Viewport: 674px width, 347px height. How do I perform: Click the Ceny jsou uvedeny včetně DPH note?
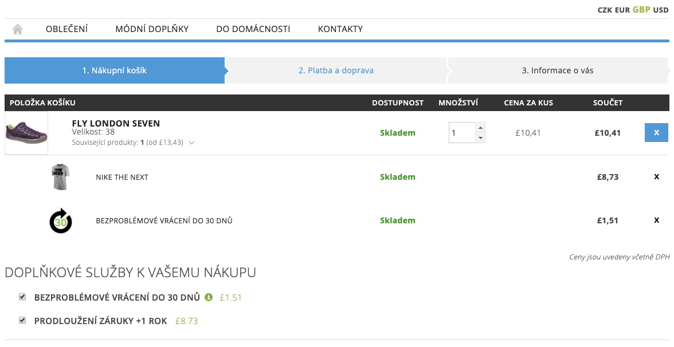point(620,257)
